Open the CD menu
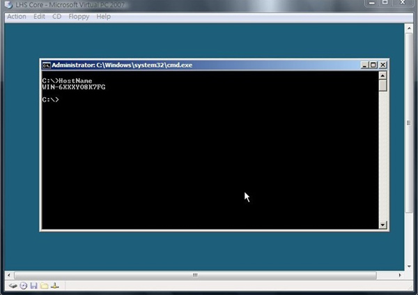This screenshot has height=295, width=418. point(56,16)
